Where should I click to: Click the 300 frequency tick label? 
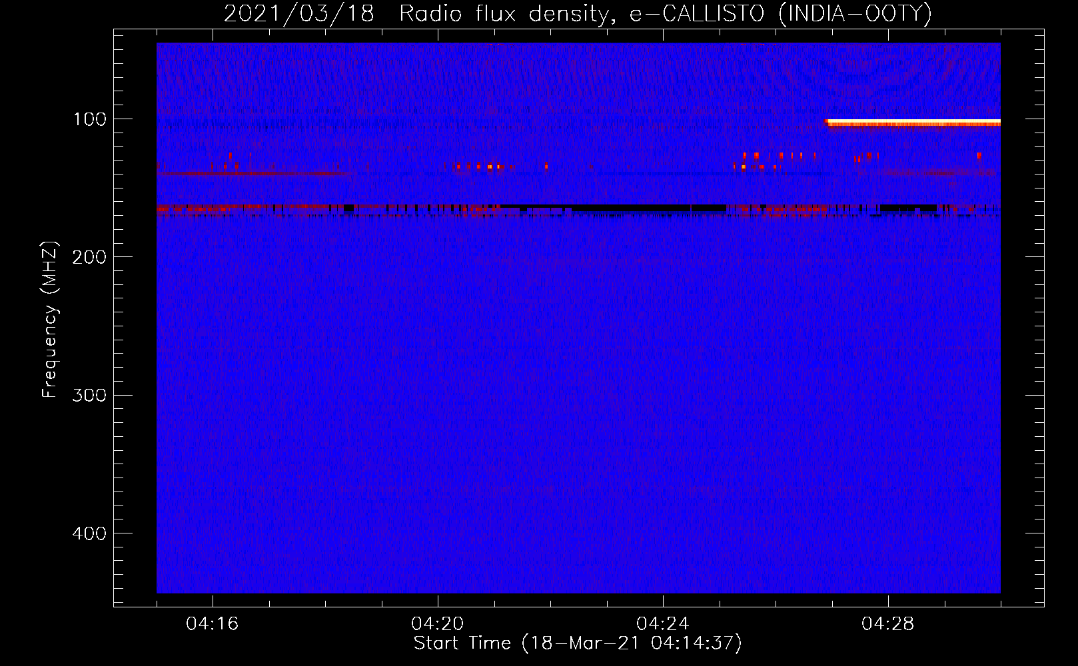pyautogui.click(x=89, y=395)
